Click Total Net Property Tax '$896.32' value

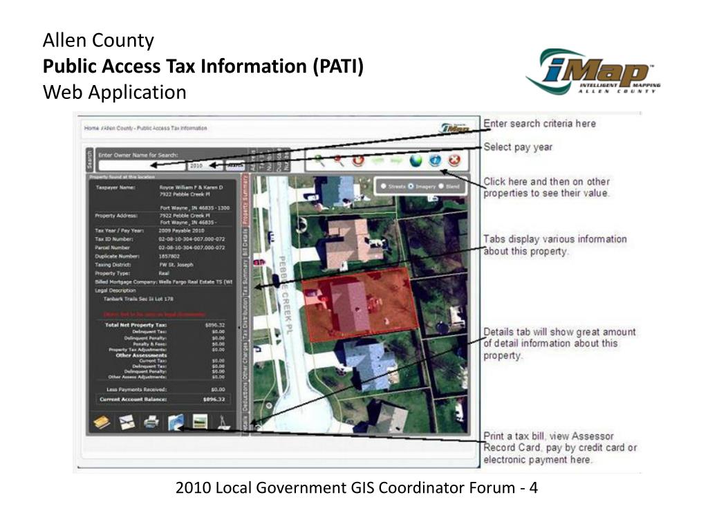coord(214,325)
